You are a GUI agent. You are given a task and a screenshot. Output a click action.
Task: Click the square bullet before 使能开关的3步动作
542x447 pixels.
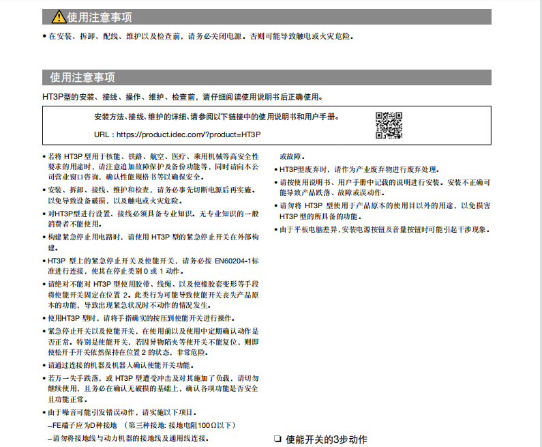pyautogui.click(x=277, y=439)
